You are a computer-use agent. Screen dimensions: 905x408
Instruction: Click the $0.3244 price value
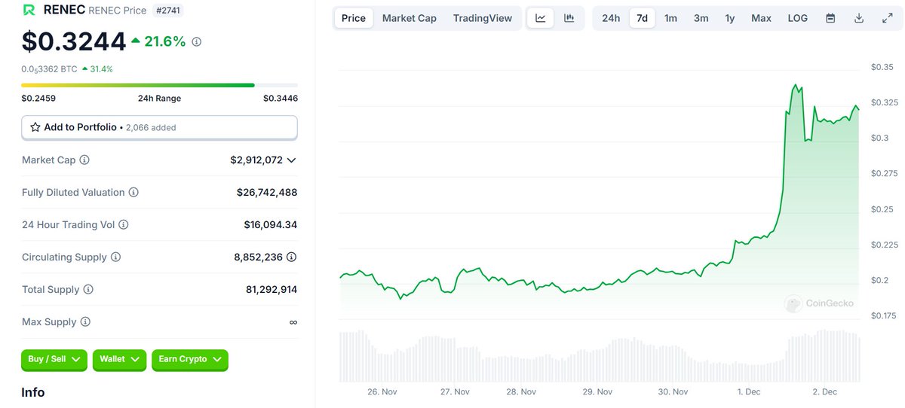point(72,41)
